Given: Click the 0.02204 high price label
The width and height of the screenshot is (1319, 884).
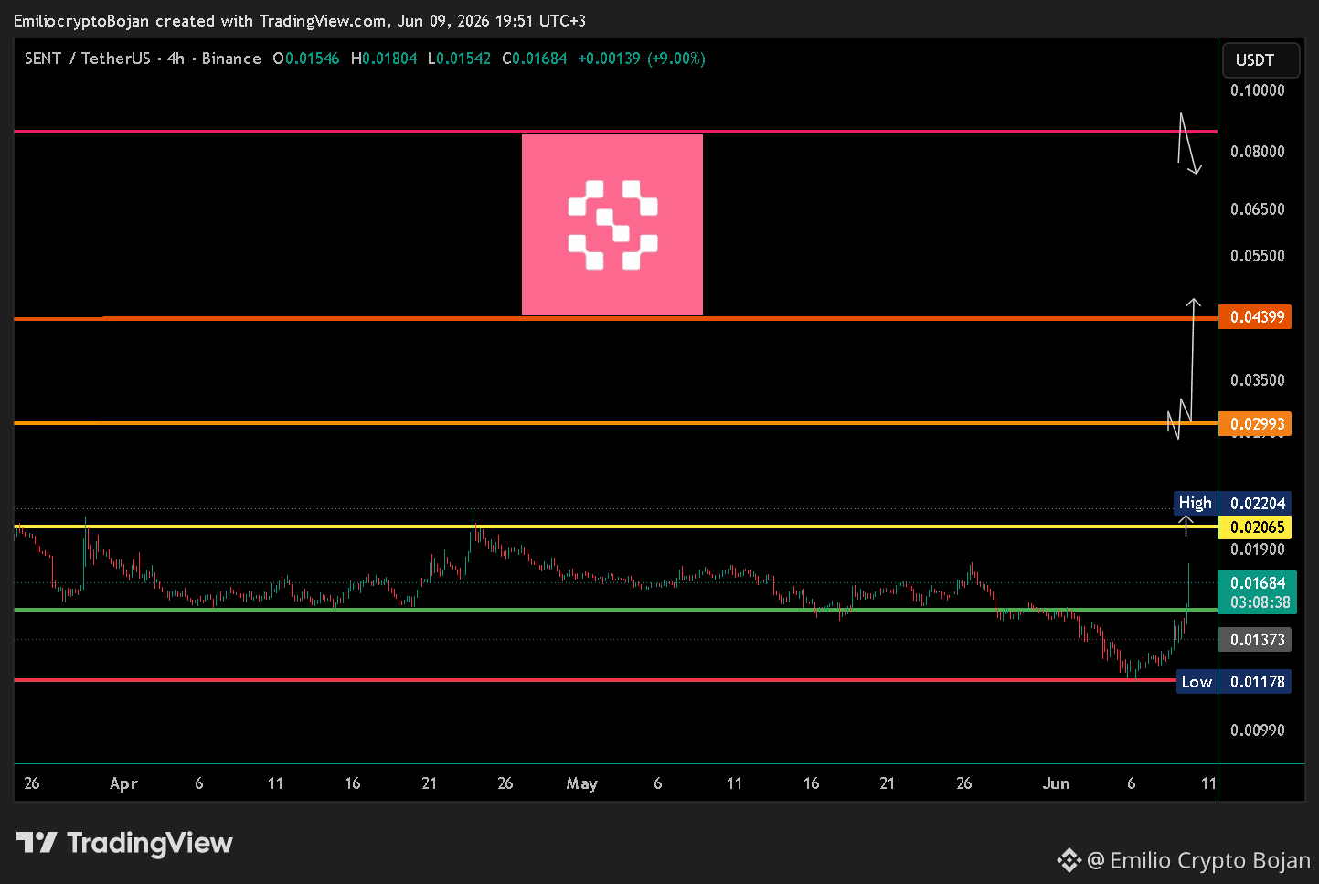Looking at the screenshot, I should [x=1255, y=503].
